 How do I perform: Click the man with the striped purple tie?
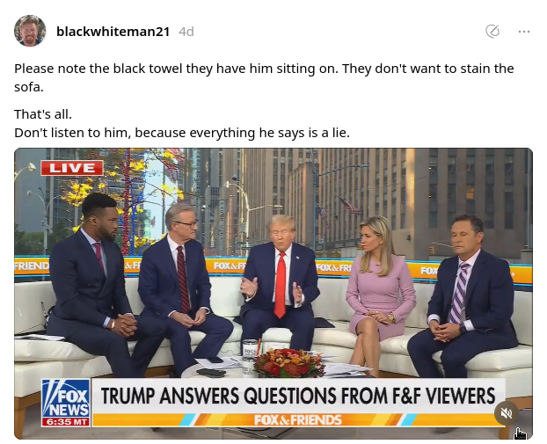pos(464,295)
